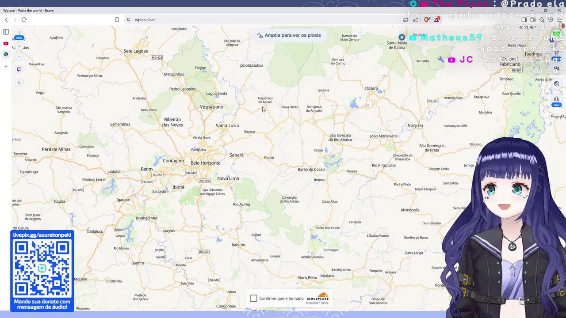Open a new tab with plus icon
The image size is (566, 318).
click(6, 66)
